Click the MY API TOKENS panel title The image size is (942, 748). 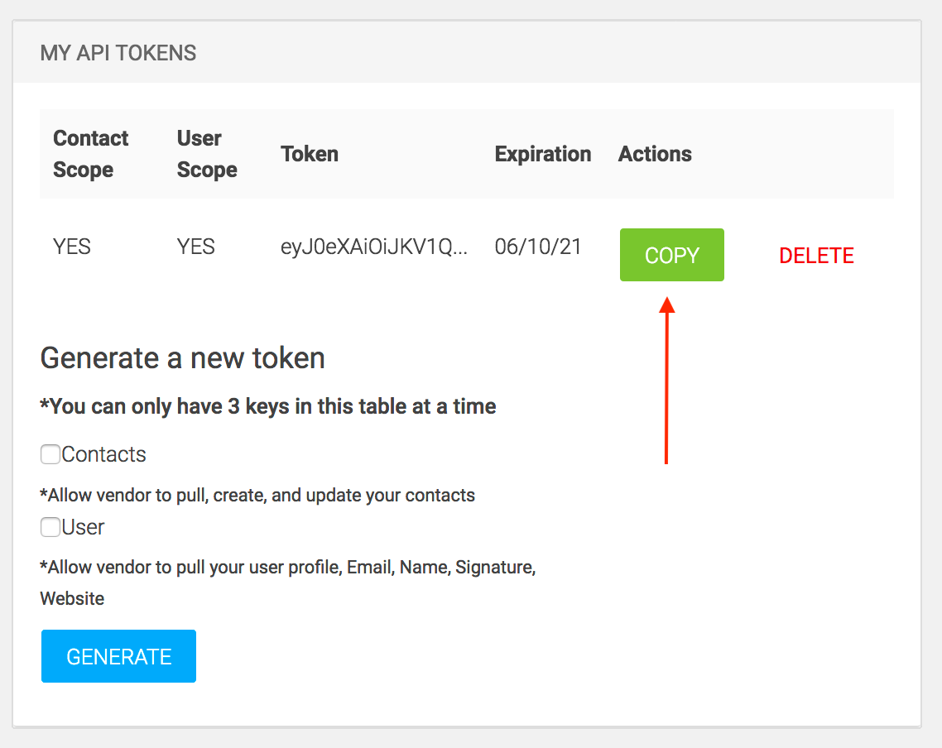pos(118,53)
